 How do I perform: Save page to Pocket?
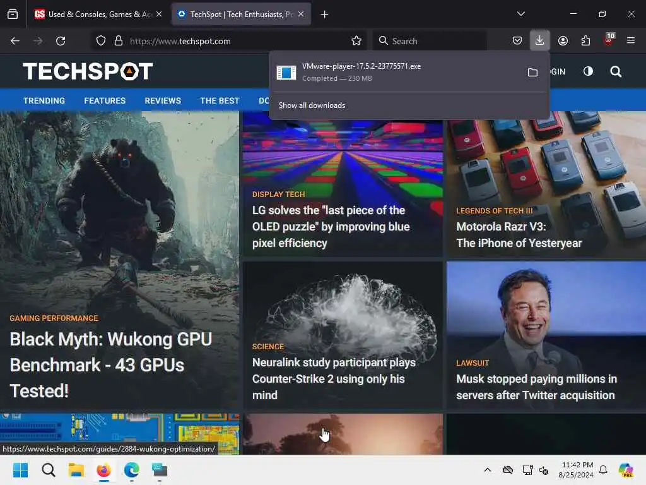[x=517, y=40]
